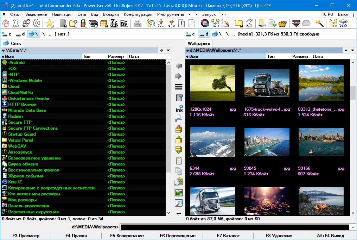357x240 pixels.
Task: Click the printer toolbar icon
Action: (137, 23)
